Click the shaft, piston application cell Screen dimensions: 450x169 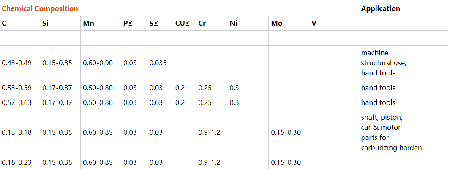391,132
